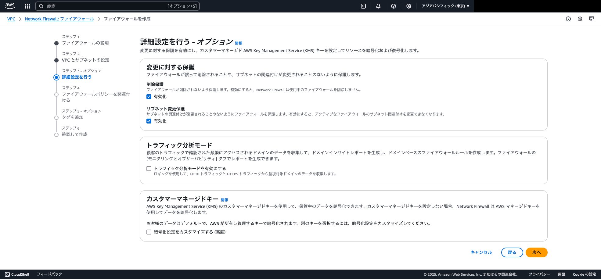Click the CloudShell icon in the footer
This screenshot has height=279, width=601.
7,274
